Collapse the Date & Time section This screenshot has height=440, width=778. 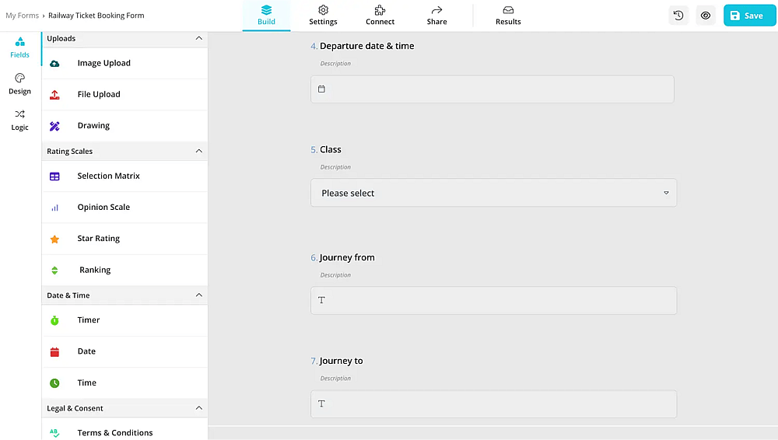[199, 295]
